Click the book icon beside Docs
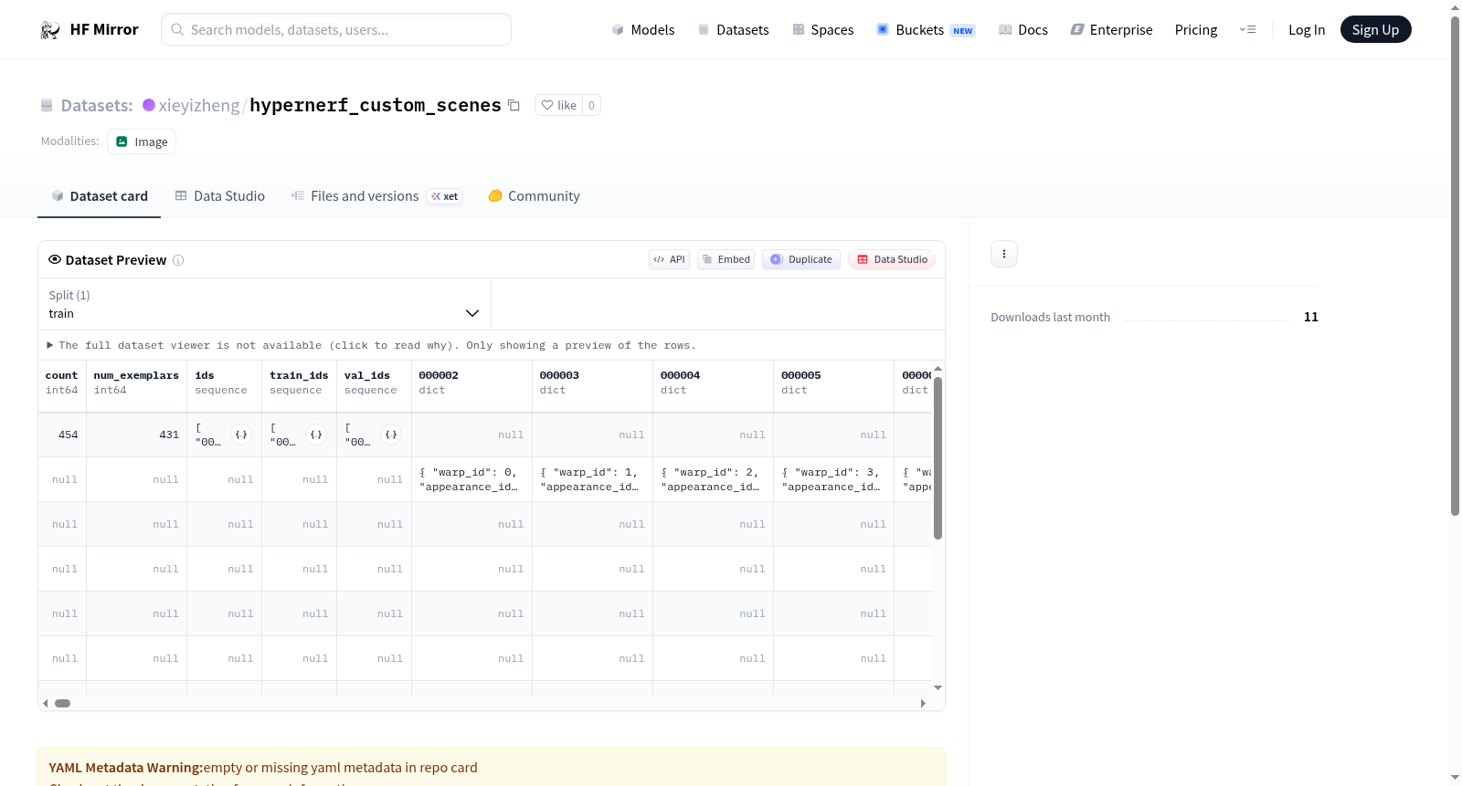The height and width of the screenshot is (786, 1462). click(1005, 30)
